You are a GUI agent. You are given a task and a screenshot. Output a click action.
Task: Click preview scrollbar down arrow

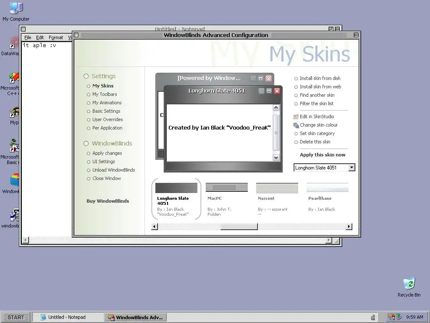276,158
